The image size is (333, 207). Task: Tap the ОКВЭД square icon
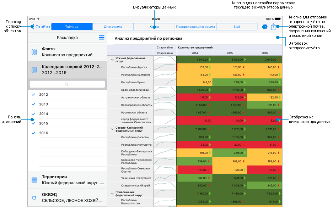coord(34,198)
